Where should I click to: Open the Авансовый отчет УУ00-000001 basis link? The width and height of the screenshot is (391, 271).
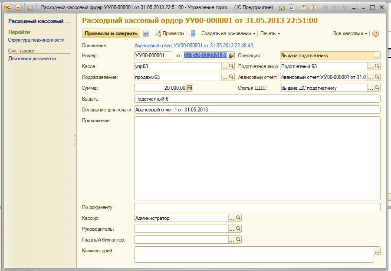pyautogui.click(x=194, y=45)
